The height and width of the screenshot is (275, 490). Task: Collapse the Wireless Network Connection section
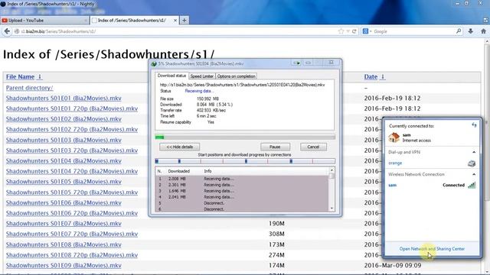(474, 174)
